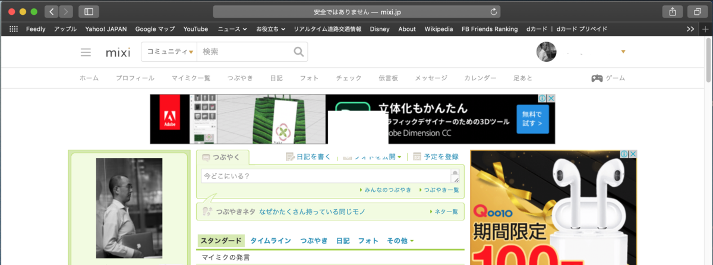Open フォト in the top navigation bar
Image resolution: width=713 pixels, height=265 pixels.
(309, 78)
